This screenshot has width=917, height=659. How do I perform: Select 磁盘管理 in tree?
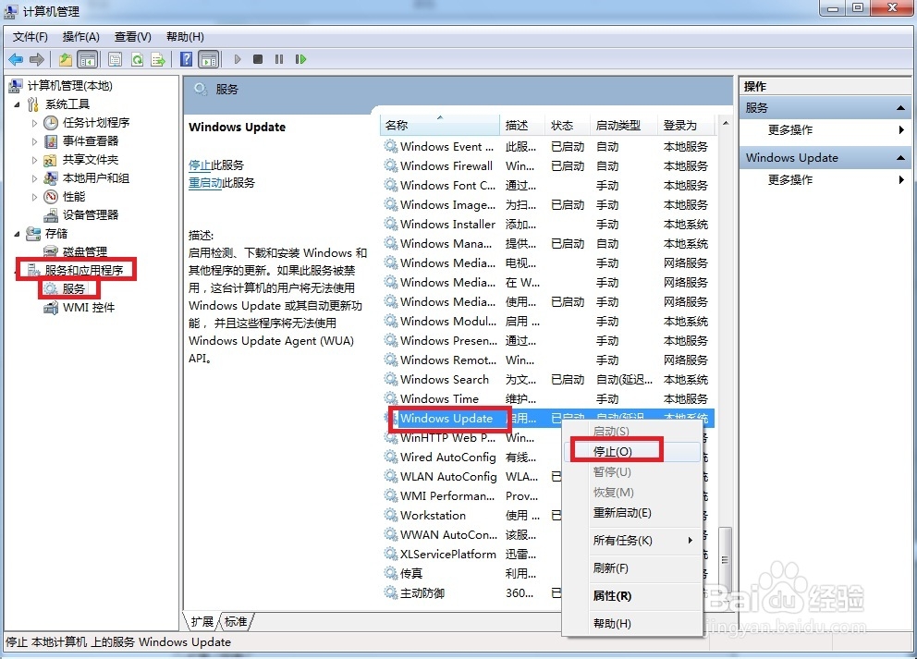click(85, 252)
